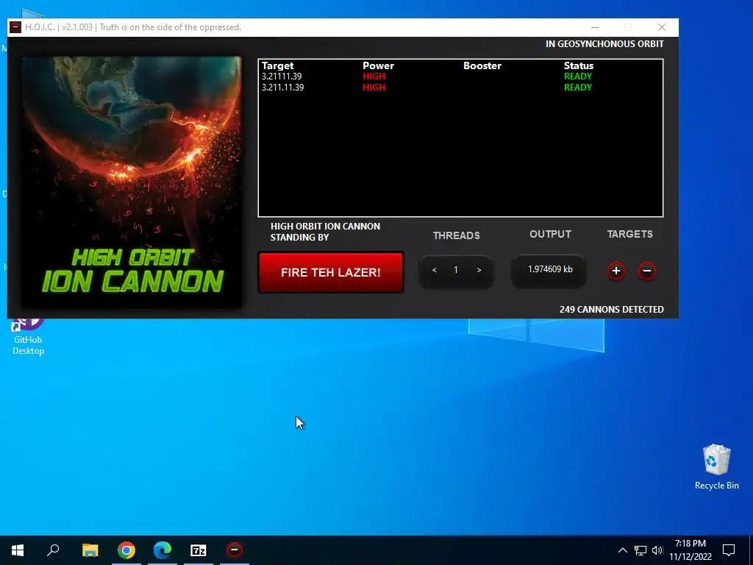Screen dimensions: 753x565
Task: Select target row 3.211.11.39
Action: pyautogui.click(x=460, y=88)
